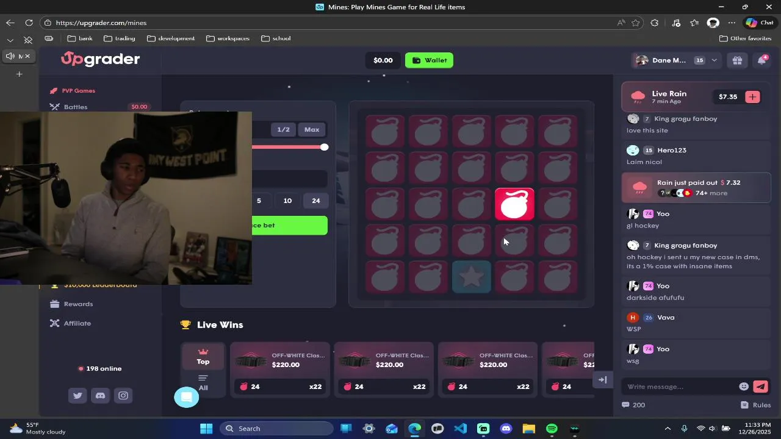Reload the page in browser
Viewport: 781px width, 439px height.
coord(29,23)
